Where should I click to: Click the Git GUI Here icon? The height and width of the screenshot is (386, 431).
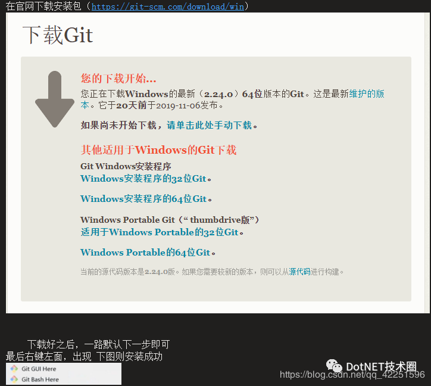click(14, 368)
